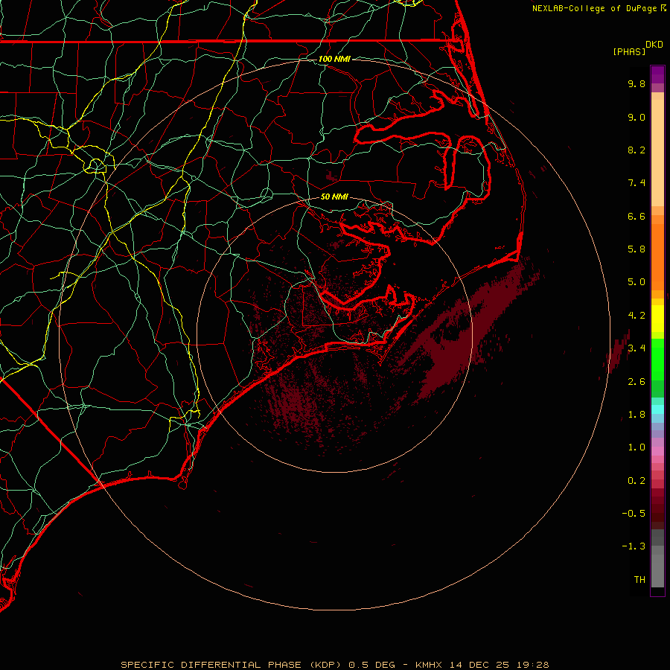
Task: Click the 100 NMI range ring label
Action: (x=334, y=59)
